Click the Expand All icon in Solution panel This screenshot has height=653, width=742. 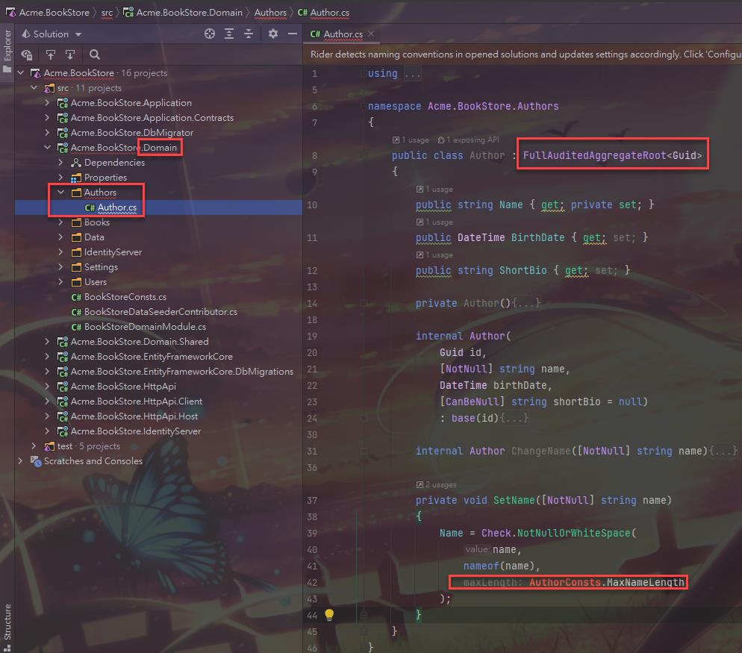[x=229, y=34]
